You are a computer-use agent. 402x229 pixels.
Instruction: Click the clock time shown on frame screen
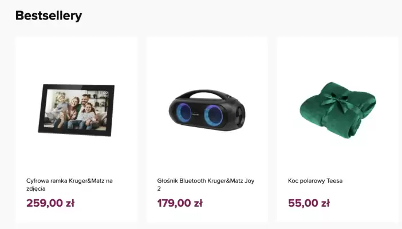click(x=103, y=93)
